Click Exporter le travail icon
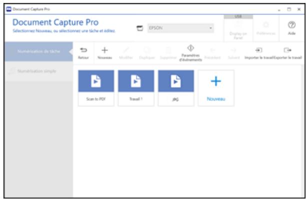The width and height of the screenshot is (306, 199). point(287,50)
